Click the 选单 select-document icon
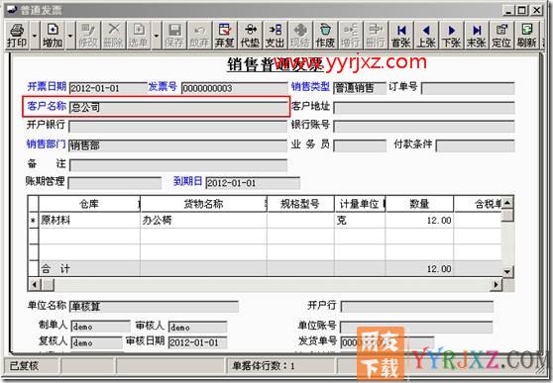This screenshot has height=383, width=553. point(139,36)
